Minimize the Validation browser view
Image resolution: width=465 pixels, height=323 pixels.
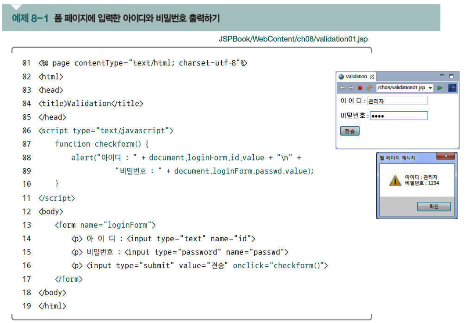point(442,76)
